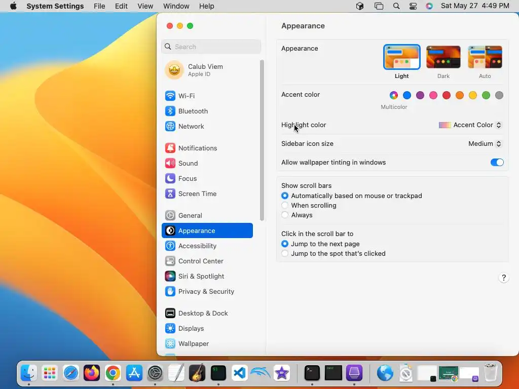This screenshot has width=519, height=389.
Task: Click date and time in menu bar
Action: pyautogui.click(x=475, y=6)
